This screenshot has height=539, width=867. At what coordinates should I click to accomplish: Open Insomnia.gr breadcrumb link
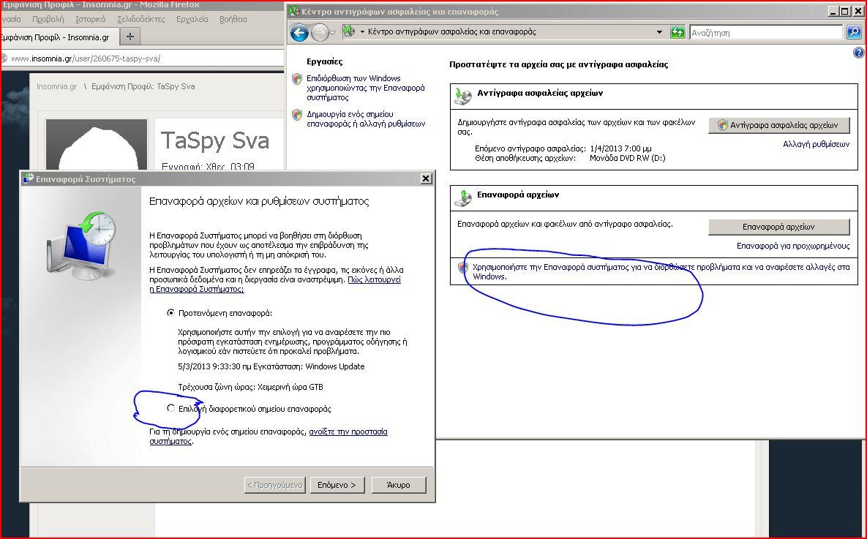coord(56,86)
